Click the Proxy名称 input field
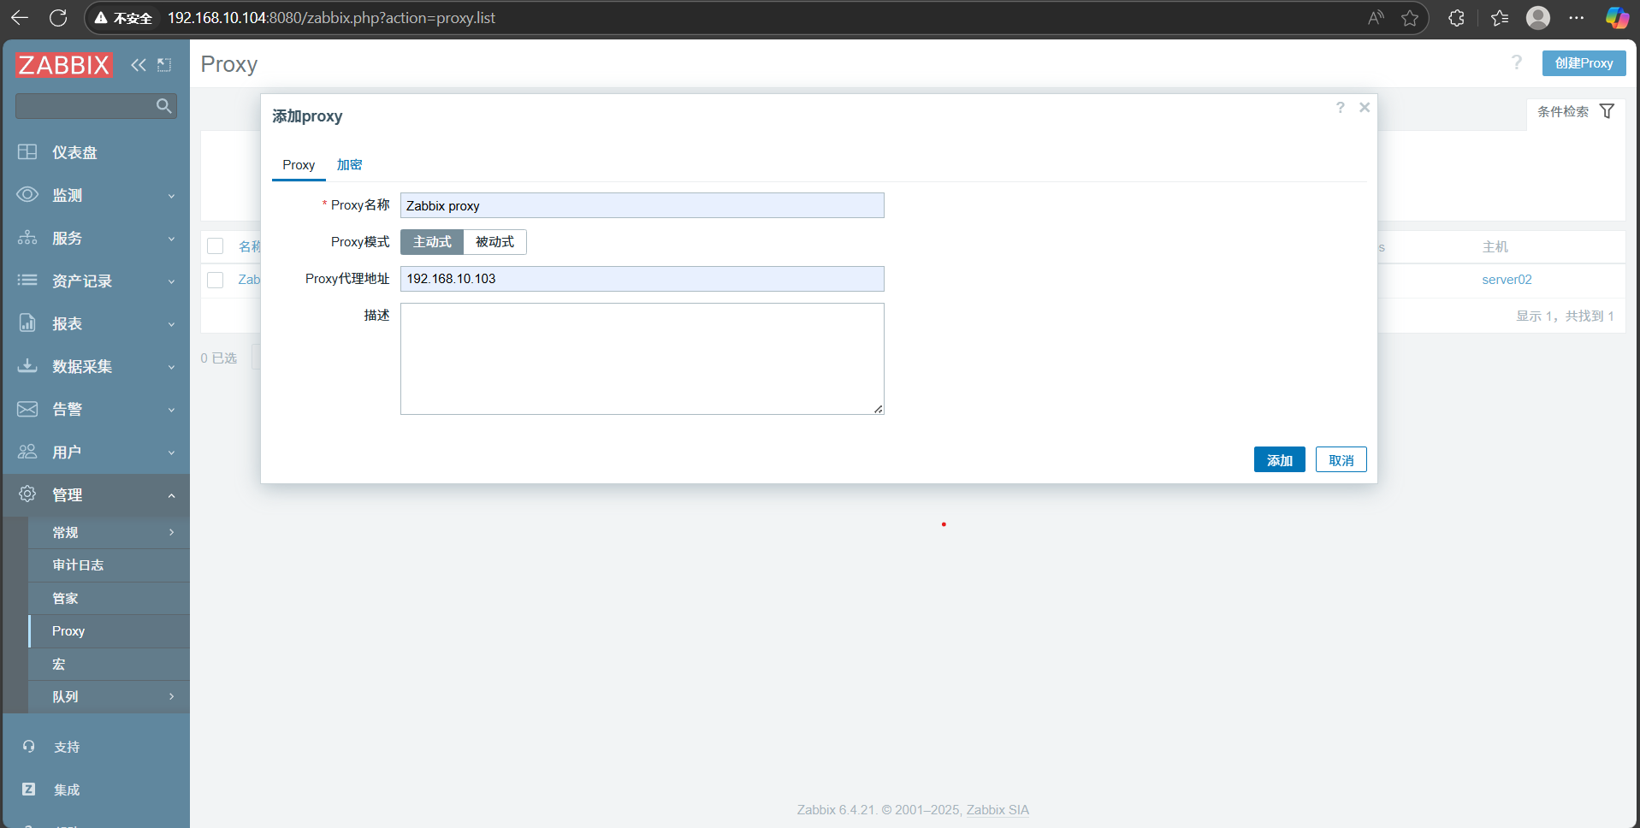Image resolution: width=1640 pixels, height=828 pixels. click(642, 205)
